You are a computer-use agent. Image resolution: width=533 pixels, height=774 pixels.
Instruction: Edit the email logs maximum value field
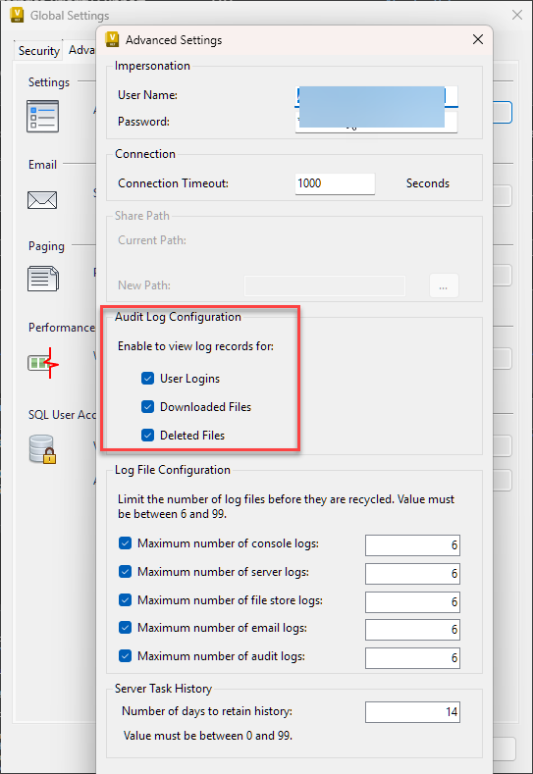[412, 630]
